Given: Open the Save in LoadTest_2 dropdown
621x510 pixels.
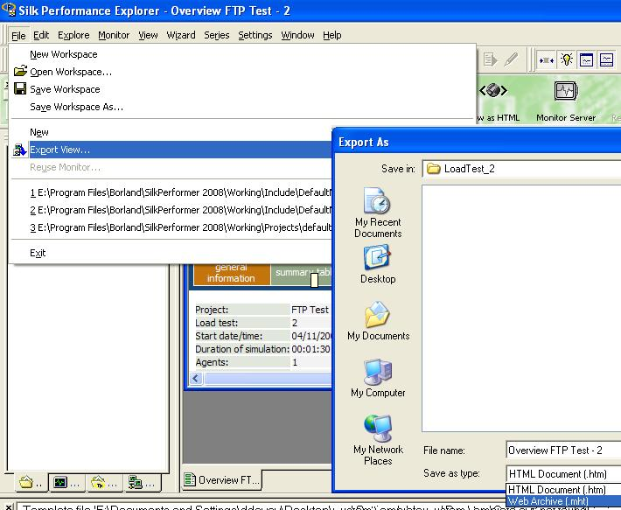Looking at the screenshot, I should tap(522, 169).
